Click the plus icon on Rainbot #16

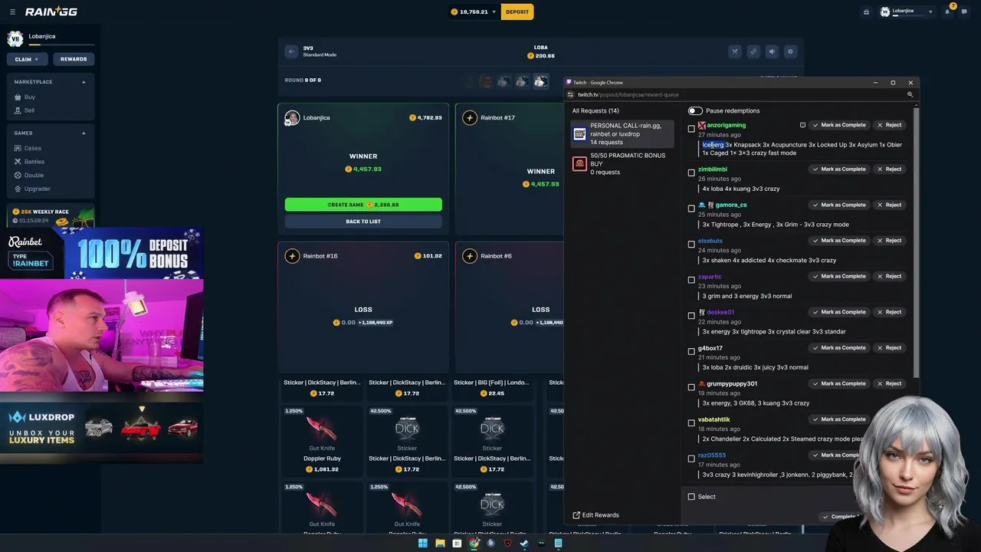(292, 256)
